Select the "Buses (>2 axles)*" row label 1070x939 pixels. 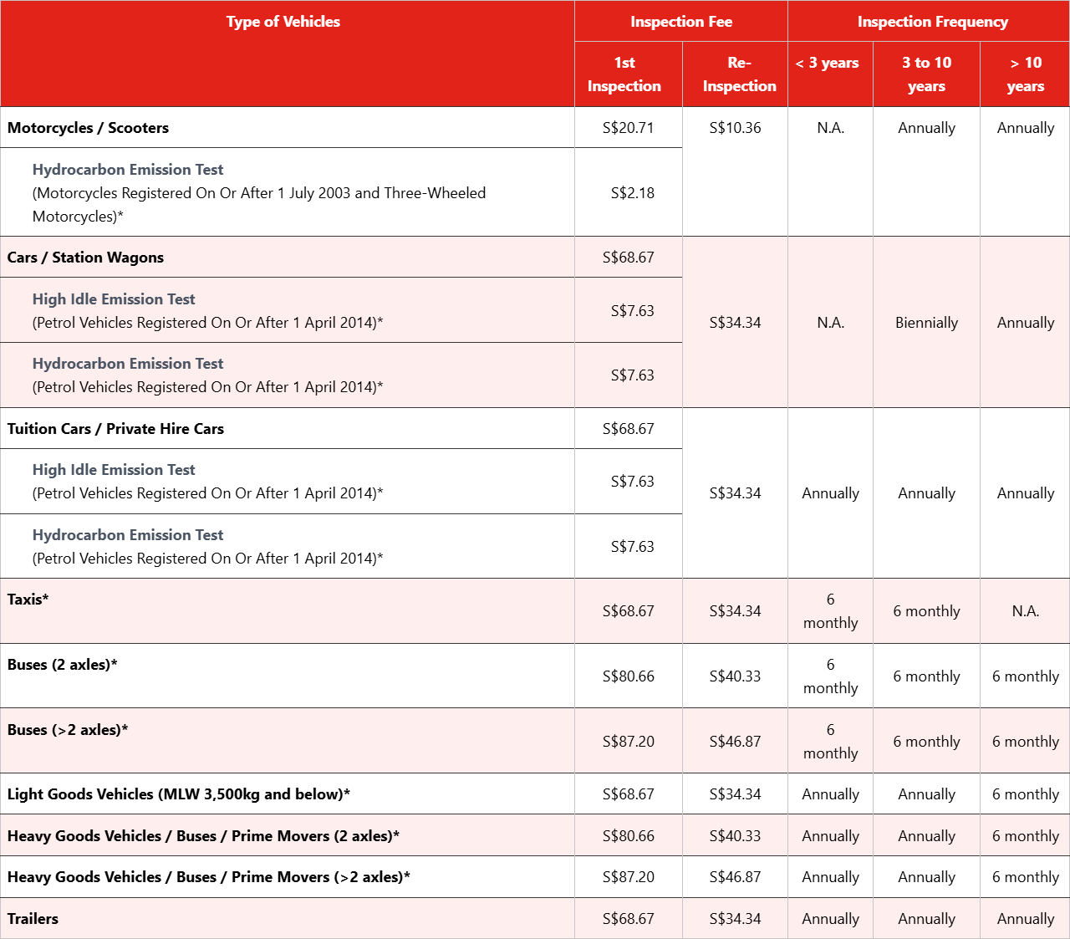(68, 730)
